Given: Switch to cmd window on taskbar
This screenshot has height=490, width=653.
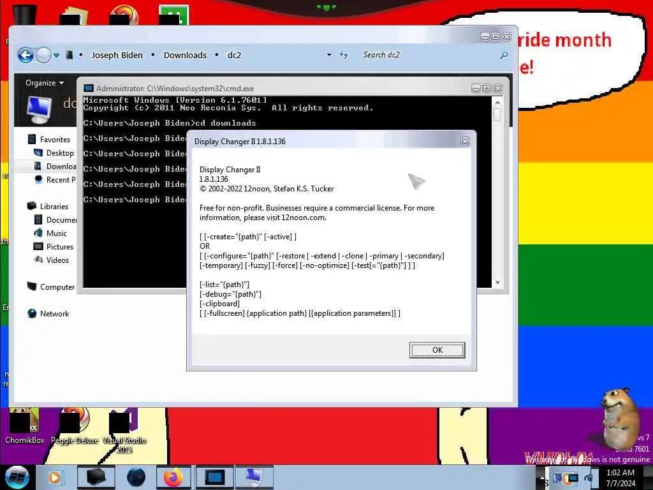Looking at the screenshot, I should tap(214, 477).
